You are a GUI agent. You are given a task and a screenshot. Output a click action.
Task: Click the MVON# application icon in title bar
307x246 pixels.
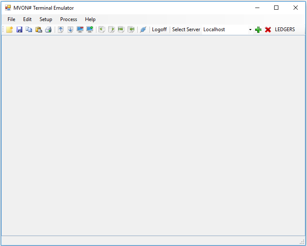click(x=8, y=8)
